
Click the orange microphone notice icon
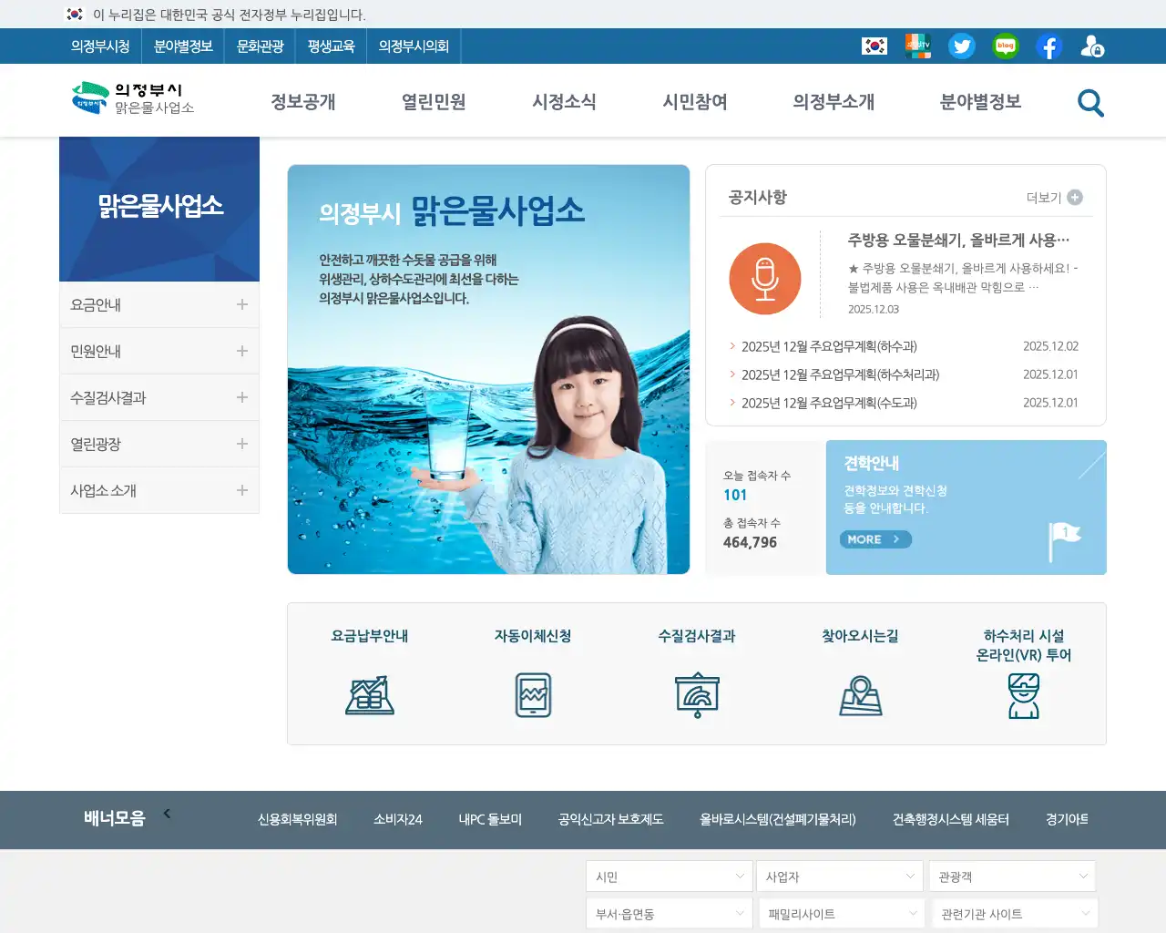pyautogui.click(x=765, y=278)
